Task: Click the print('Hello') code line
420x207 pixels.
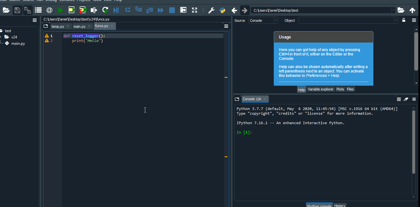Action: coord(88,41)
